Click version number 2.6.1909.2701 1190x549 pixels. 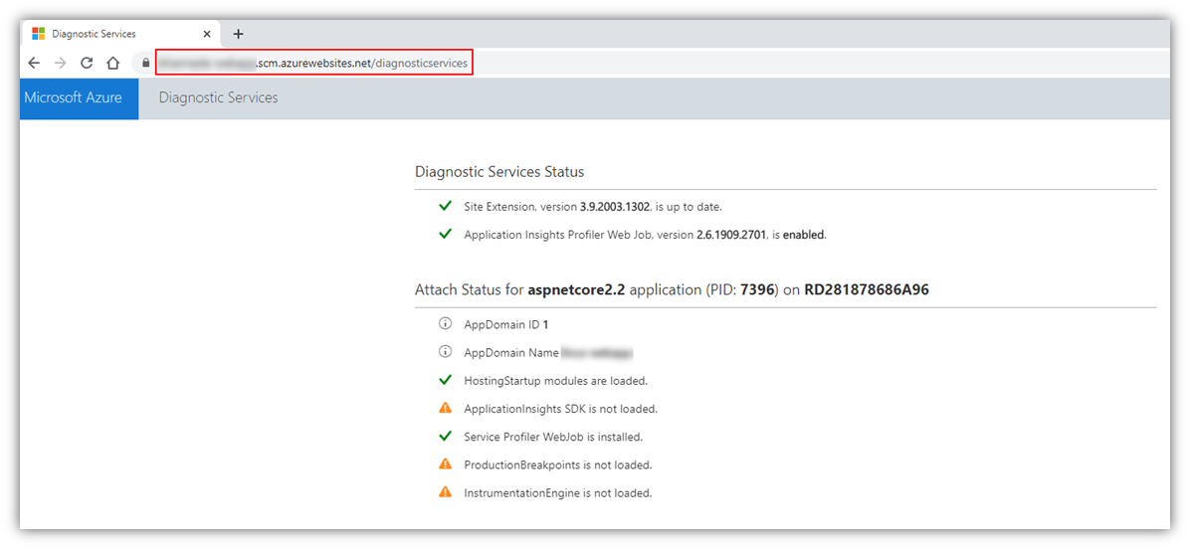coord(730,235)
